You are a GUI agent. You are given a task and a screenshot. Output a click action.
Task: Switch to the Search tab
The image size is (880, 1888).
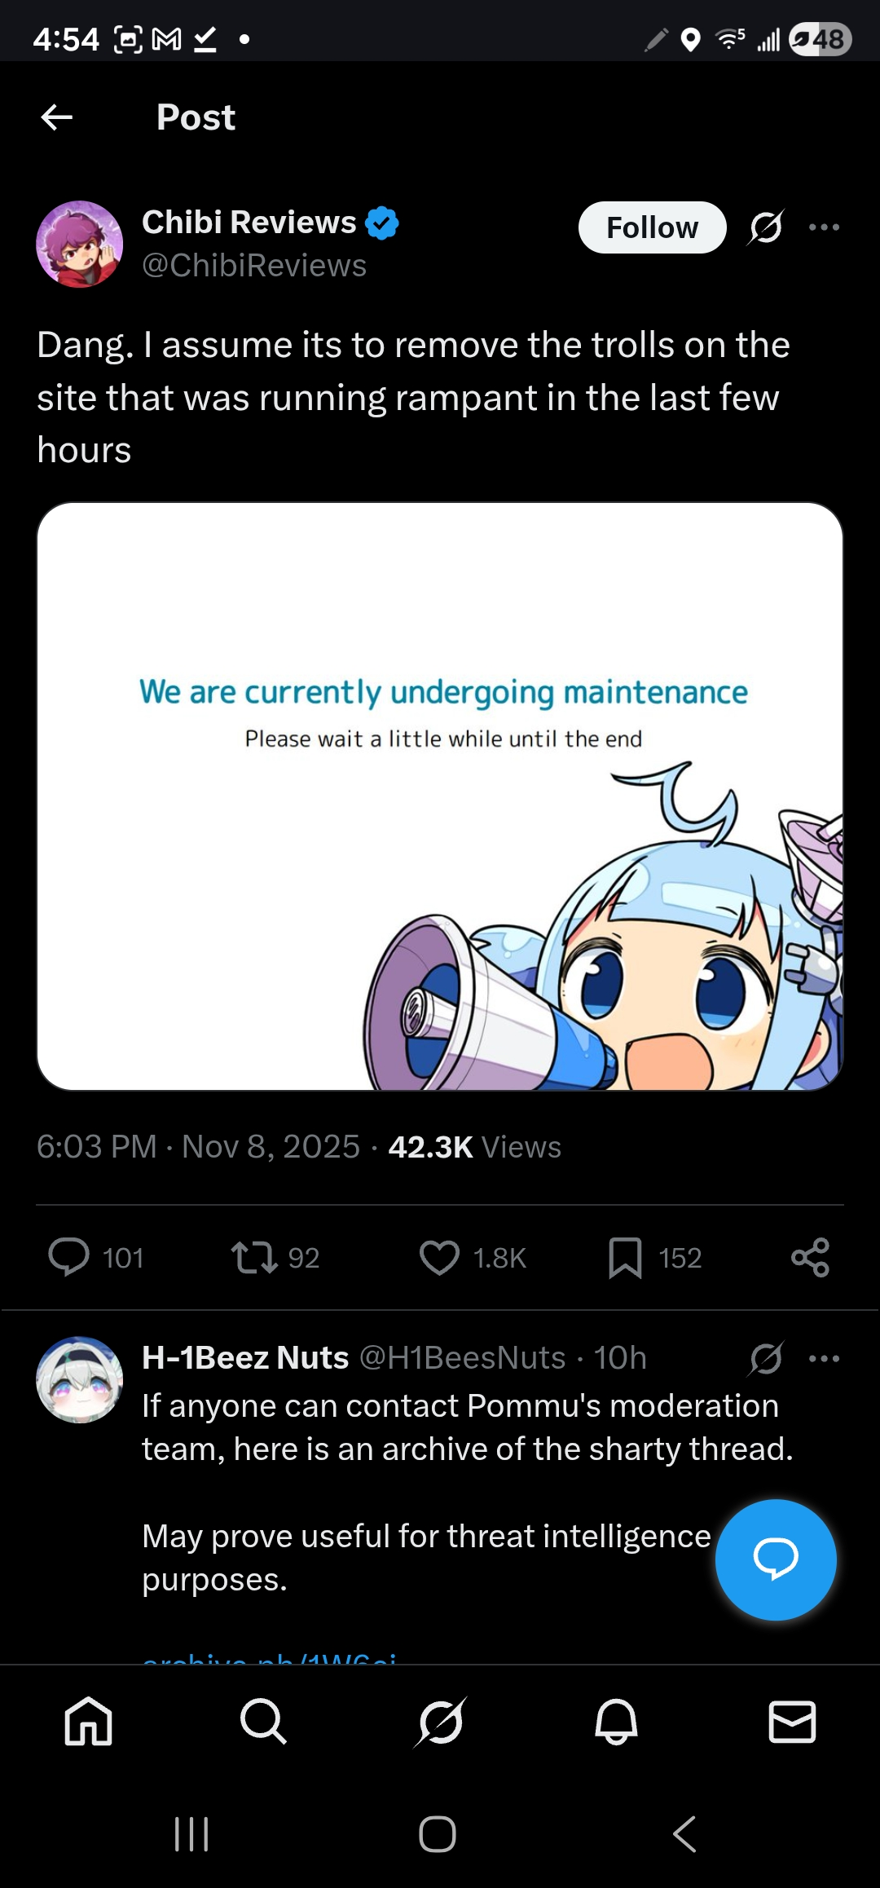coord(263,1722)
